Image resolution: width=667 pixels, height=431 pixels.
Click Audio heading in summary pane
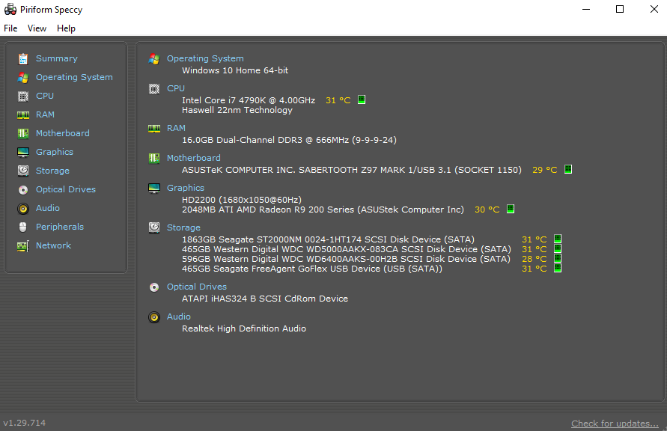click(179, 317)
